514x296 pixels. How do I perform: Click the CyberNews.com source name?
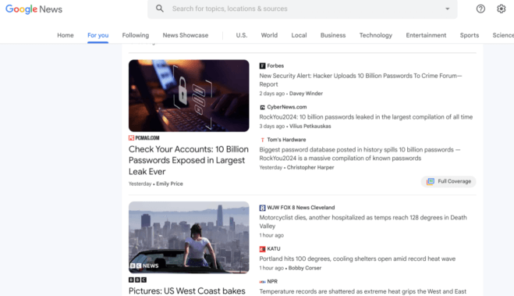click(x=287, y=107)
